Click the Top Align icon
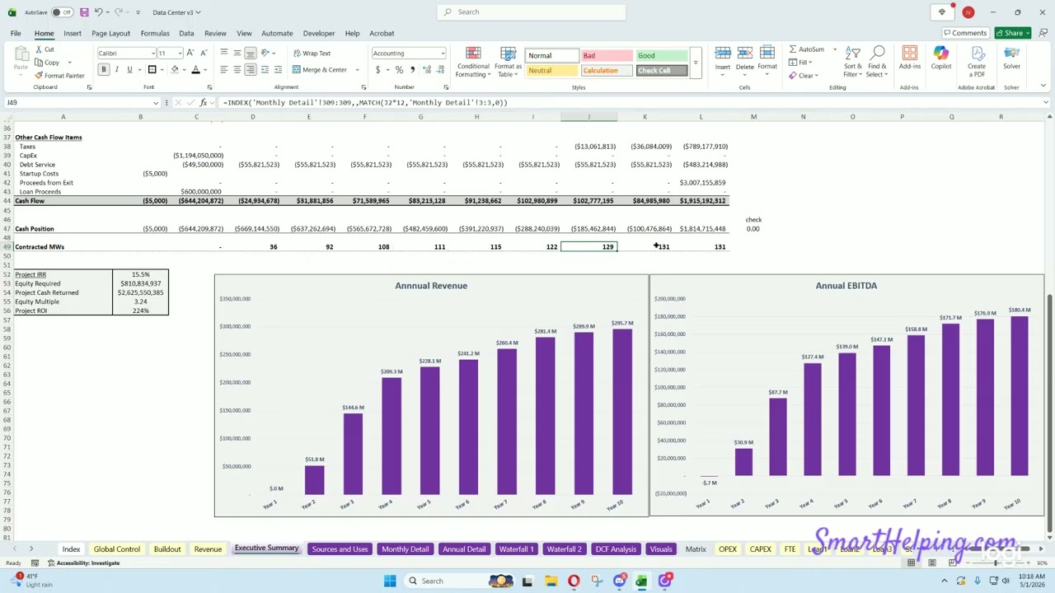 pyautogui.click(x=224, y=53)
